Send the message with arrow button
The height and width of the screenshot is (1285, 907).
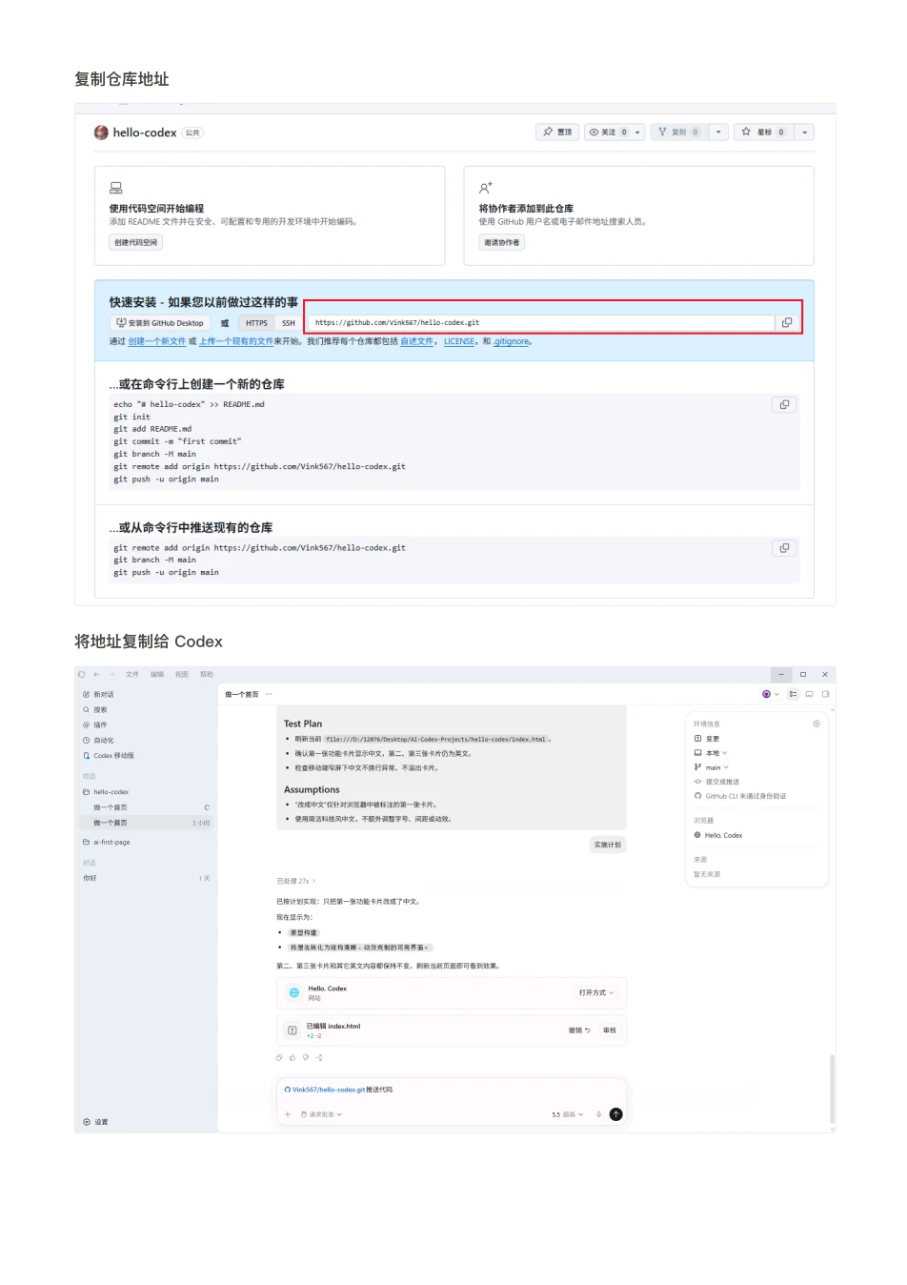click(616, 1114)
